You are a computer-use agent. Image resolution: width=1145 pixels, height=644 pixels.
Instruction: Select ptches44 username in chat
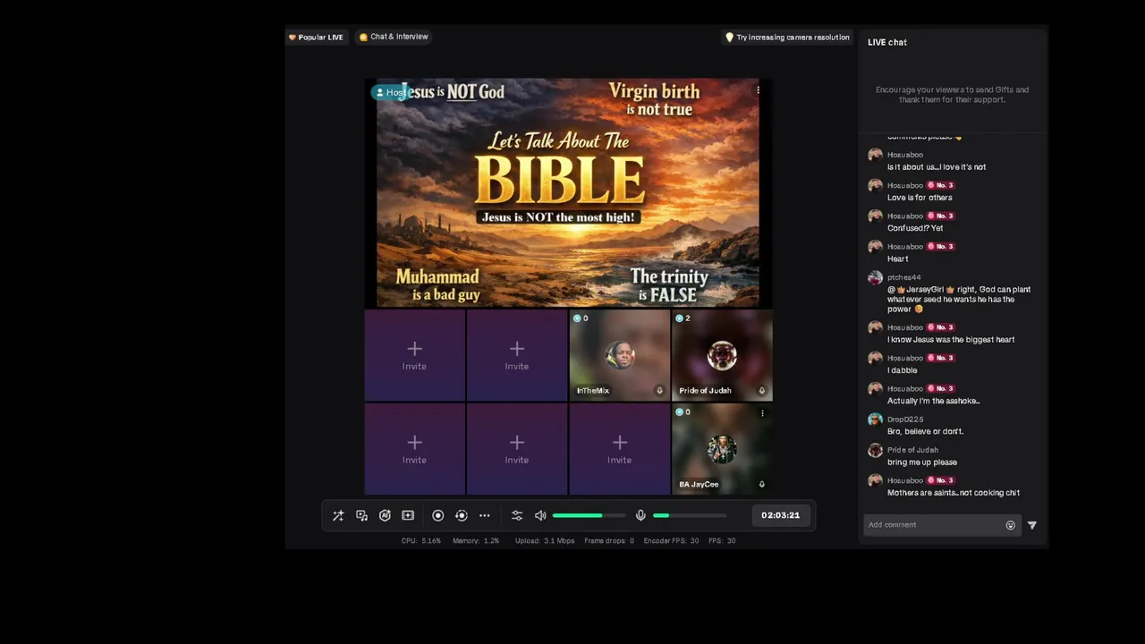click(x=903, y=277)
